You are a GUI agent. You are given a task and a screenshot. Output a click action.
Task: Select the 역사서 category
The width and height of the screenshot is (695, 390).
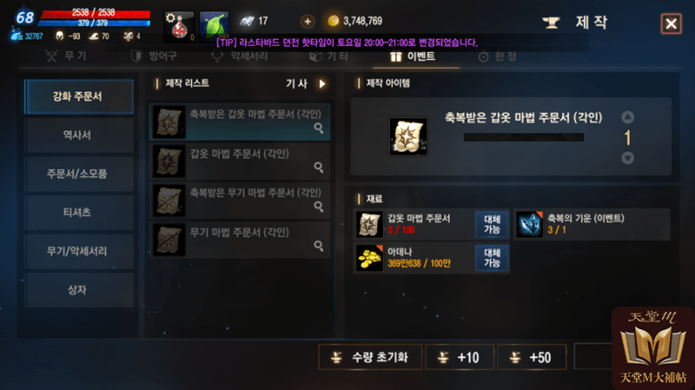(x=78, y=136)
